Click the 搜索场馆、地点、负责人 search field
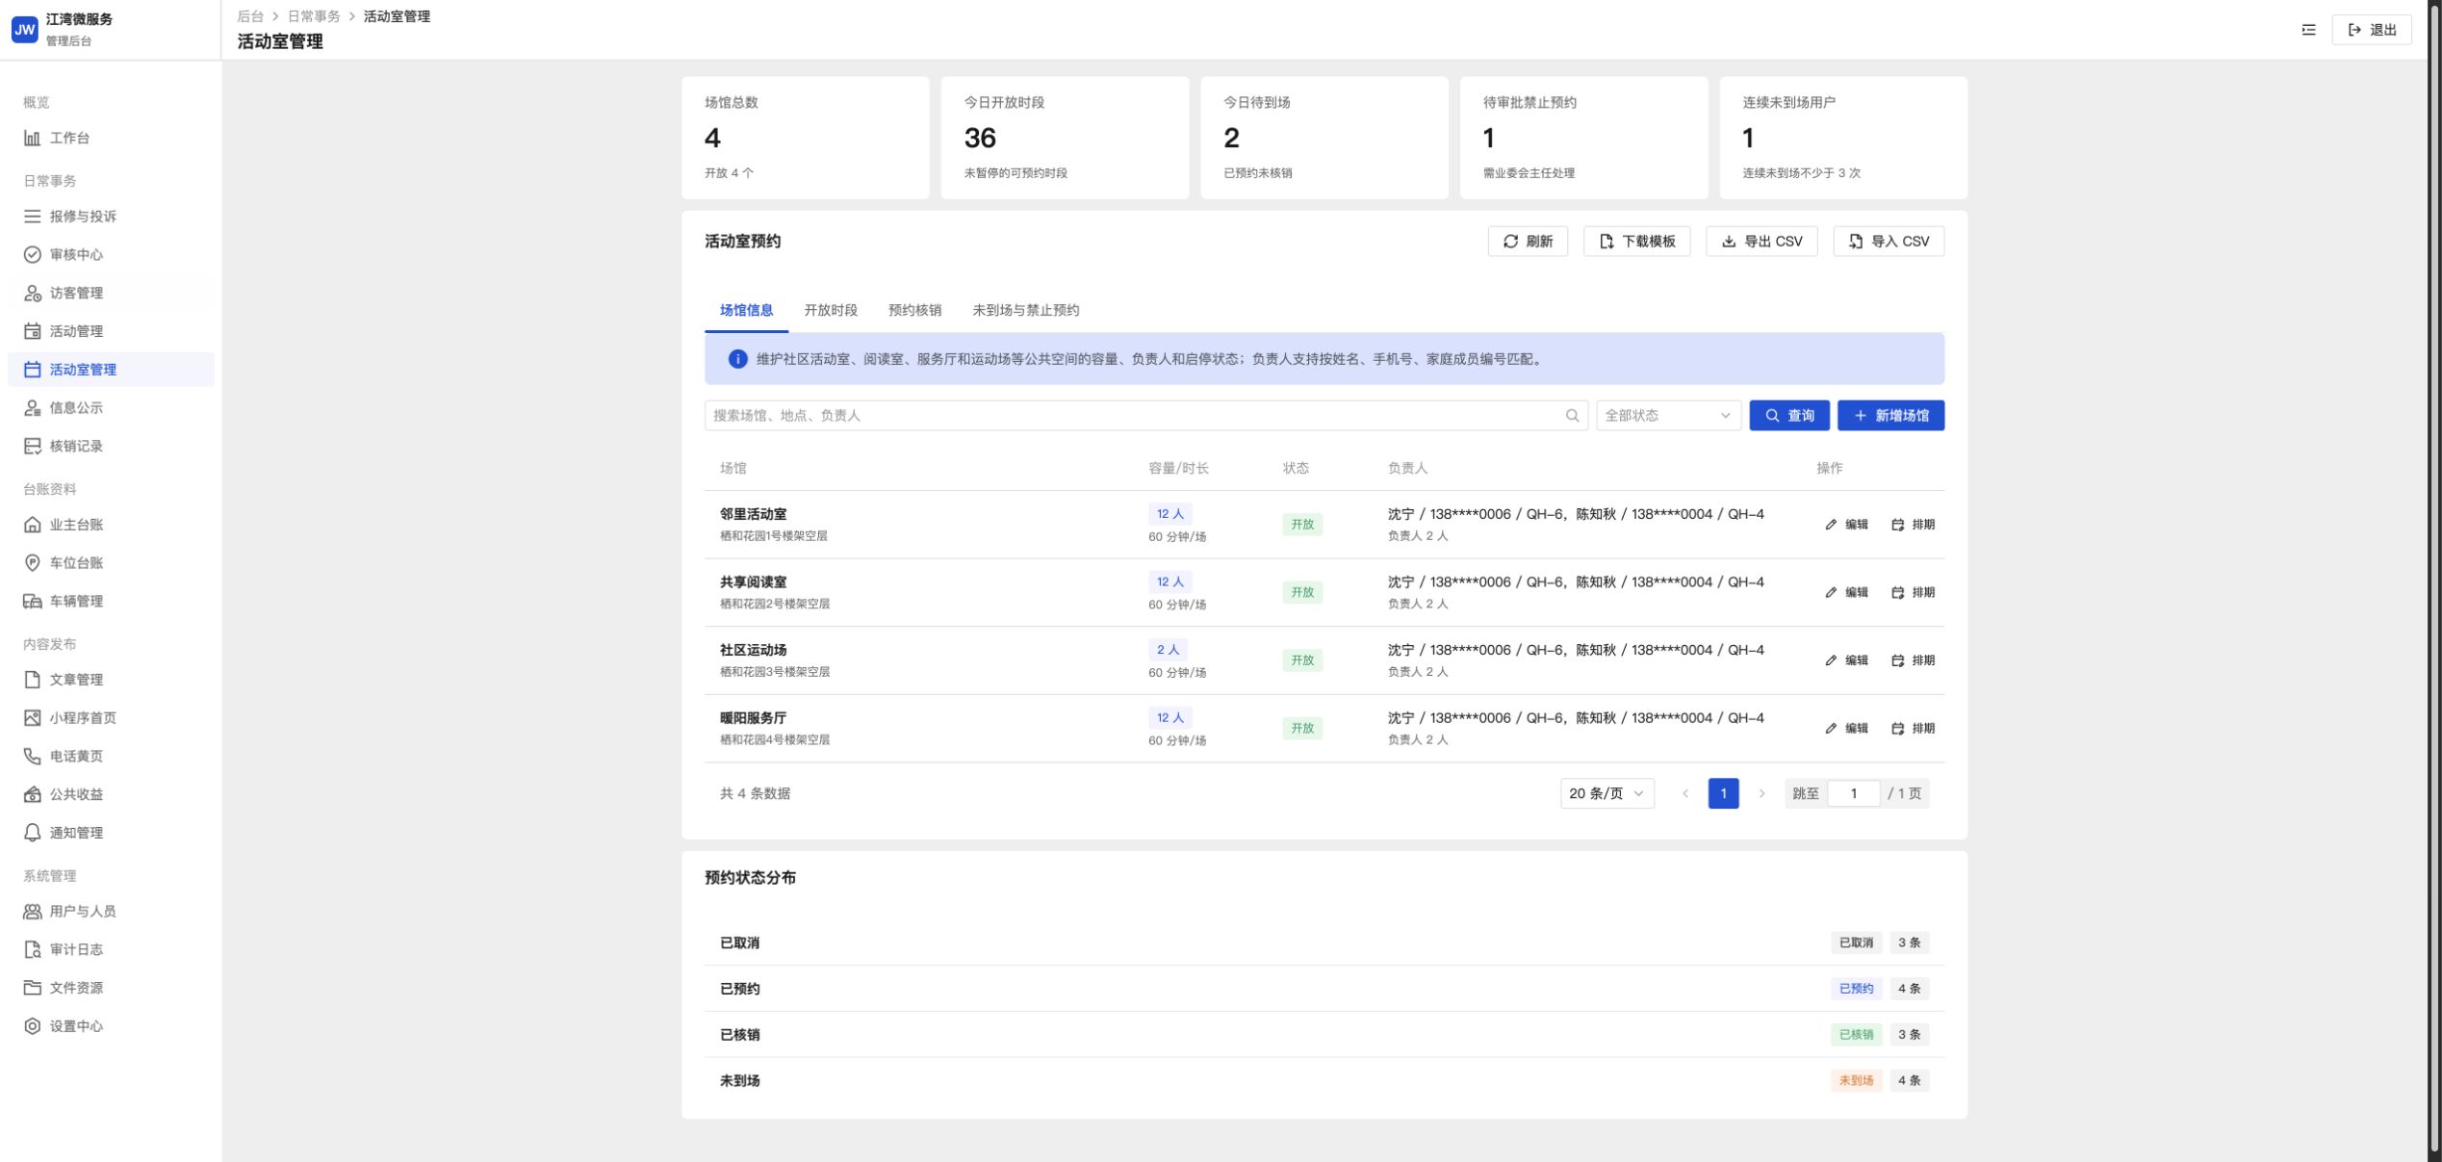2442x1162 pixels. tap(1145, 416)
